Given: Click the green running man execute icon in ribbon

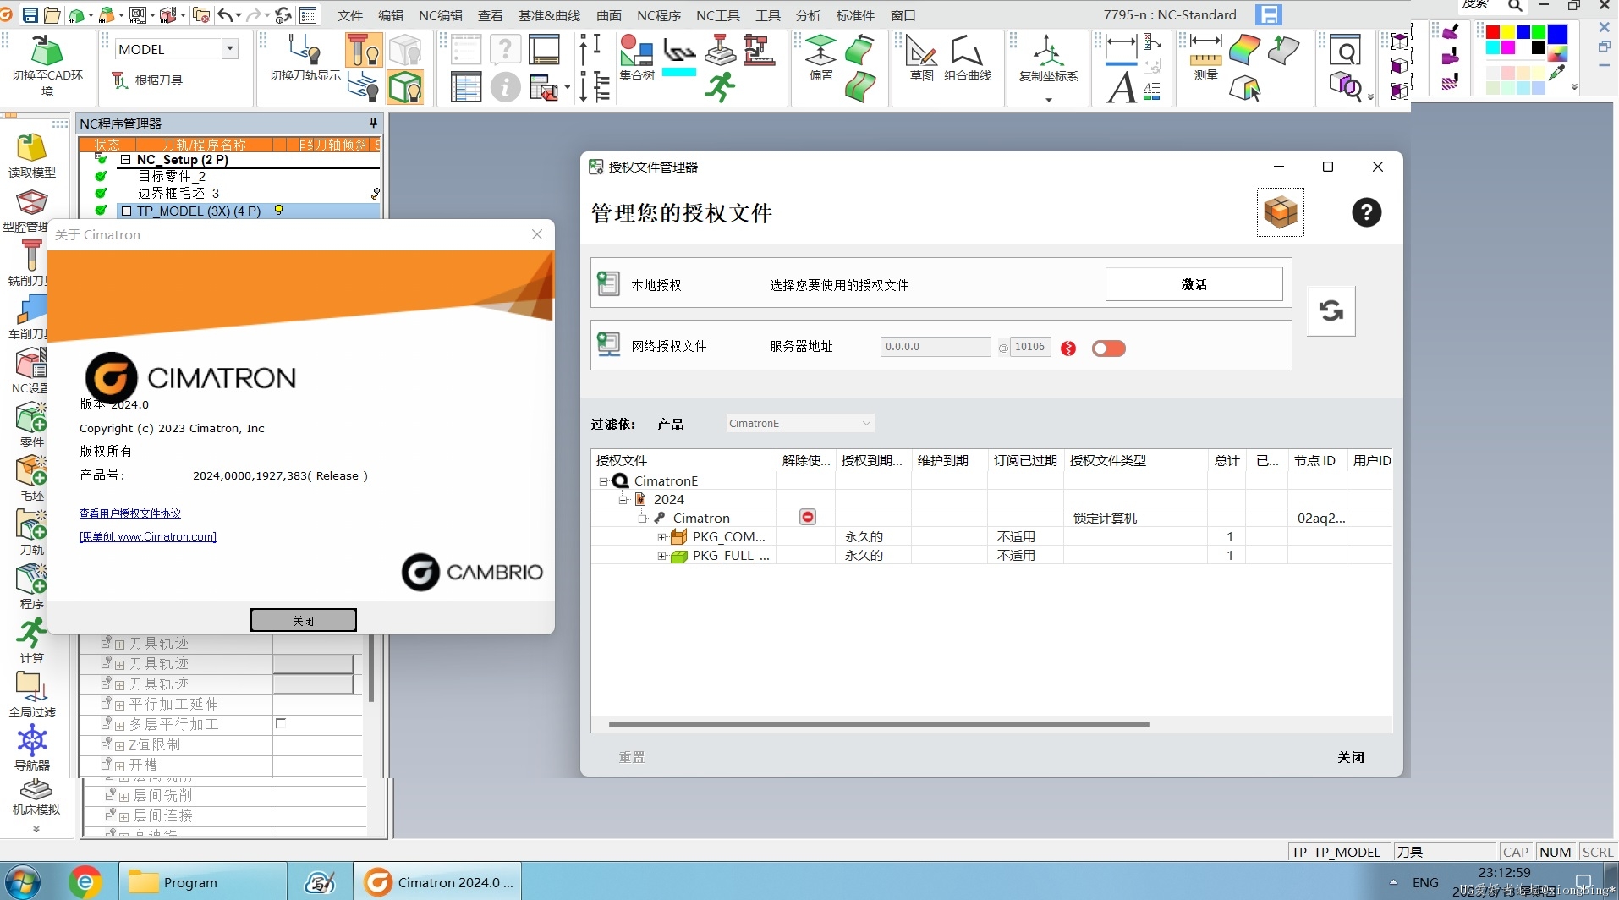Looking at the screenshot, I should pos(720,87).
